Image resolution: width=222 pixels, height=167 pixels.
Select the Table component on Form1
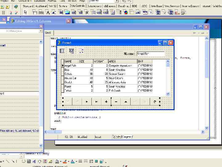click(62, 51)
